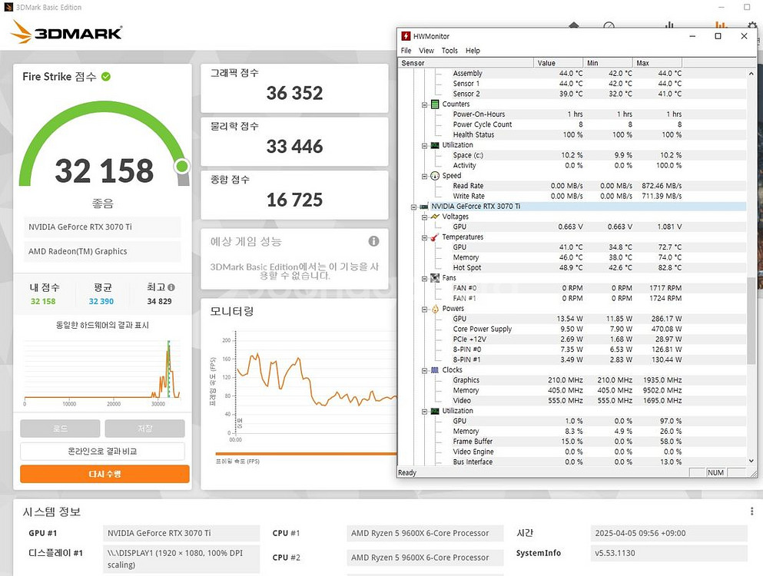This screenshot has height=576, width=763.
Task: Click the Value column header
Action: tap(558, 63)
